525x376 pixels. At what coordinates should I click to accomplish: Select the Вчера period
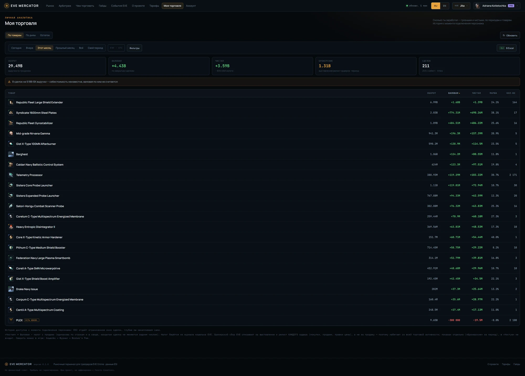29,48
